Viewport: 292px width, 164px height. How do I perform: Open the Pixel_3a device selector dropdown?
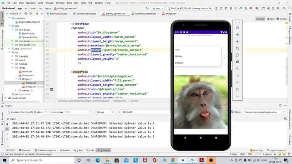coord(190,8)
